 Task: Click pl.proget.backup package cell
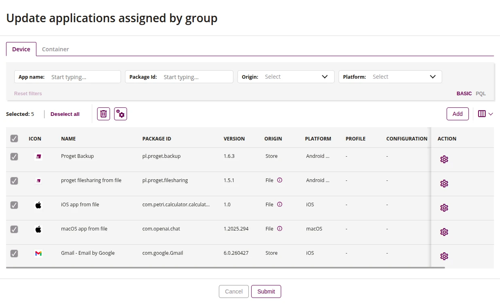(161, 156)
